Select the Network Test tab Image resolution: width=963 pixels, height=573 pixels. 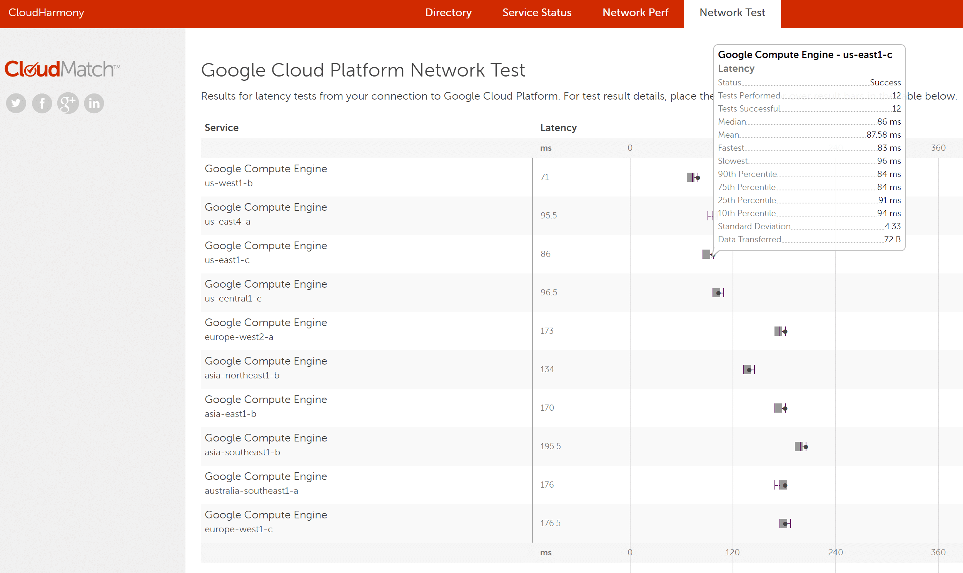(x=733, y=13)
